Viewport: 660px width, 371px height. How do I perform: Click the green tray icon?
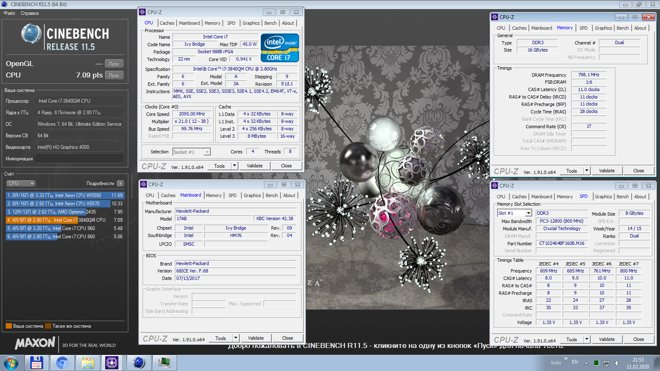596,363
